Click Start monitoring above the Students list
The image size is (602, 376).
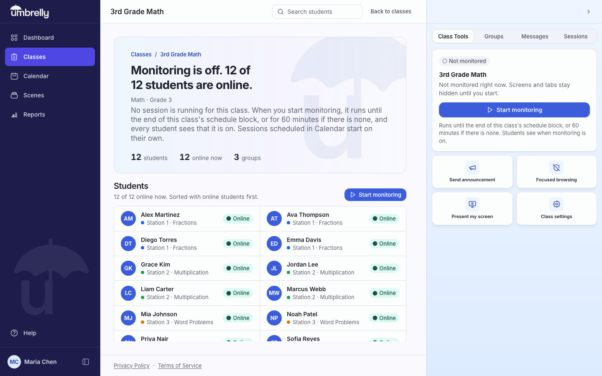pos(375,195)
